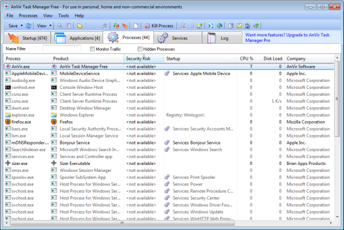Click the sizer.exe crosshair arrows icon
This screenshot has width=344, height=230.
tap(8, 163)
